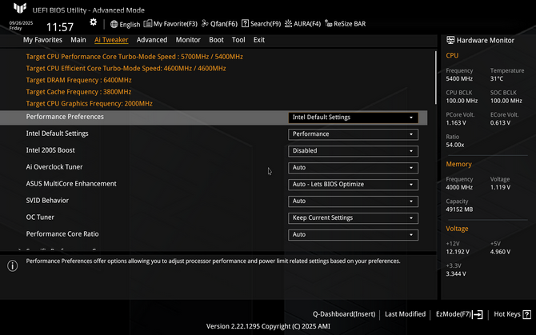Open Performance Core Ratio dropdown
Image resolution: width=536 pixels, height=335 pixels.
(353, 234)
